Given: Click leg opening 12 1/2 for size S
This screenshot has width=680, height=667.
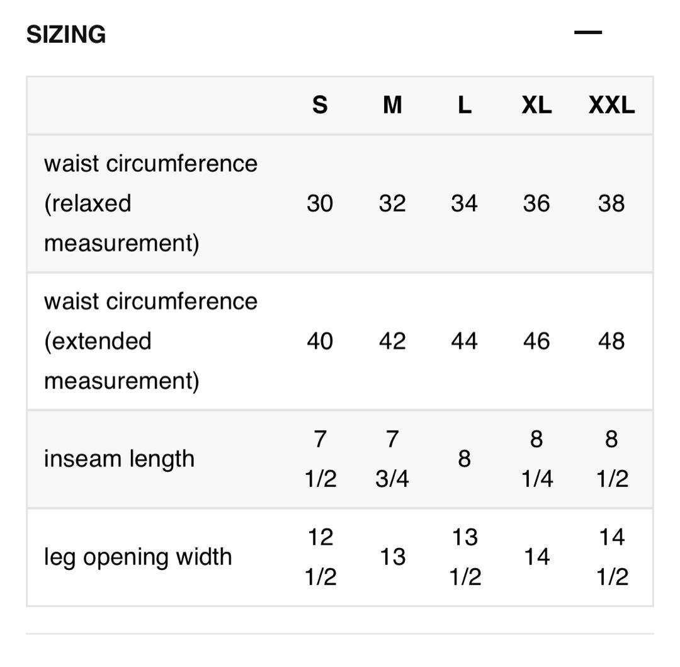Looking at the screenshot, I should click(320, 557).
